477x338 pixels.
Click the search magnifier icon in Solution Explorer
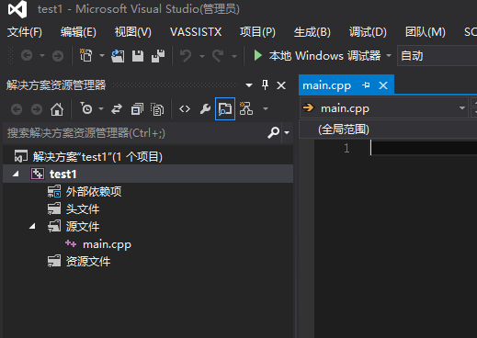point(273,133)
